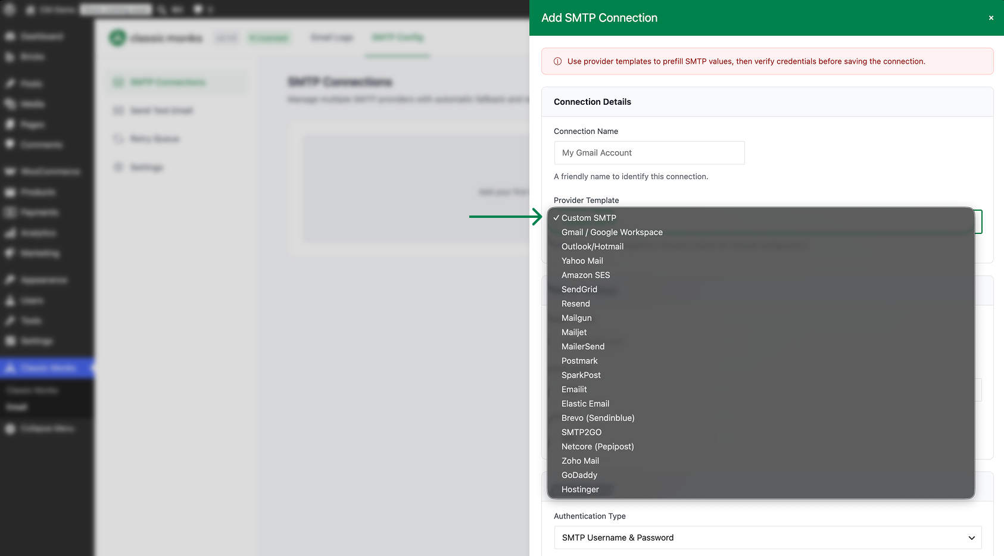The height and width of the screenshot is (556, 1004).
Task: Choose Hostinger at the list bottom
Action: 760,489
